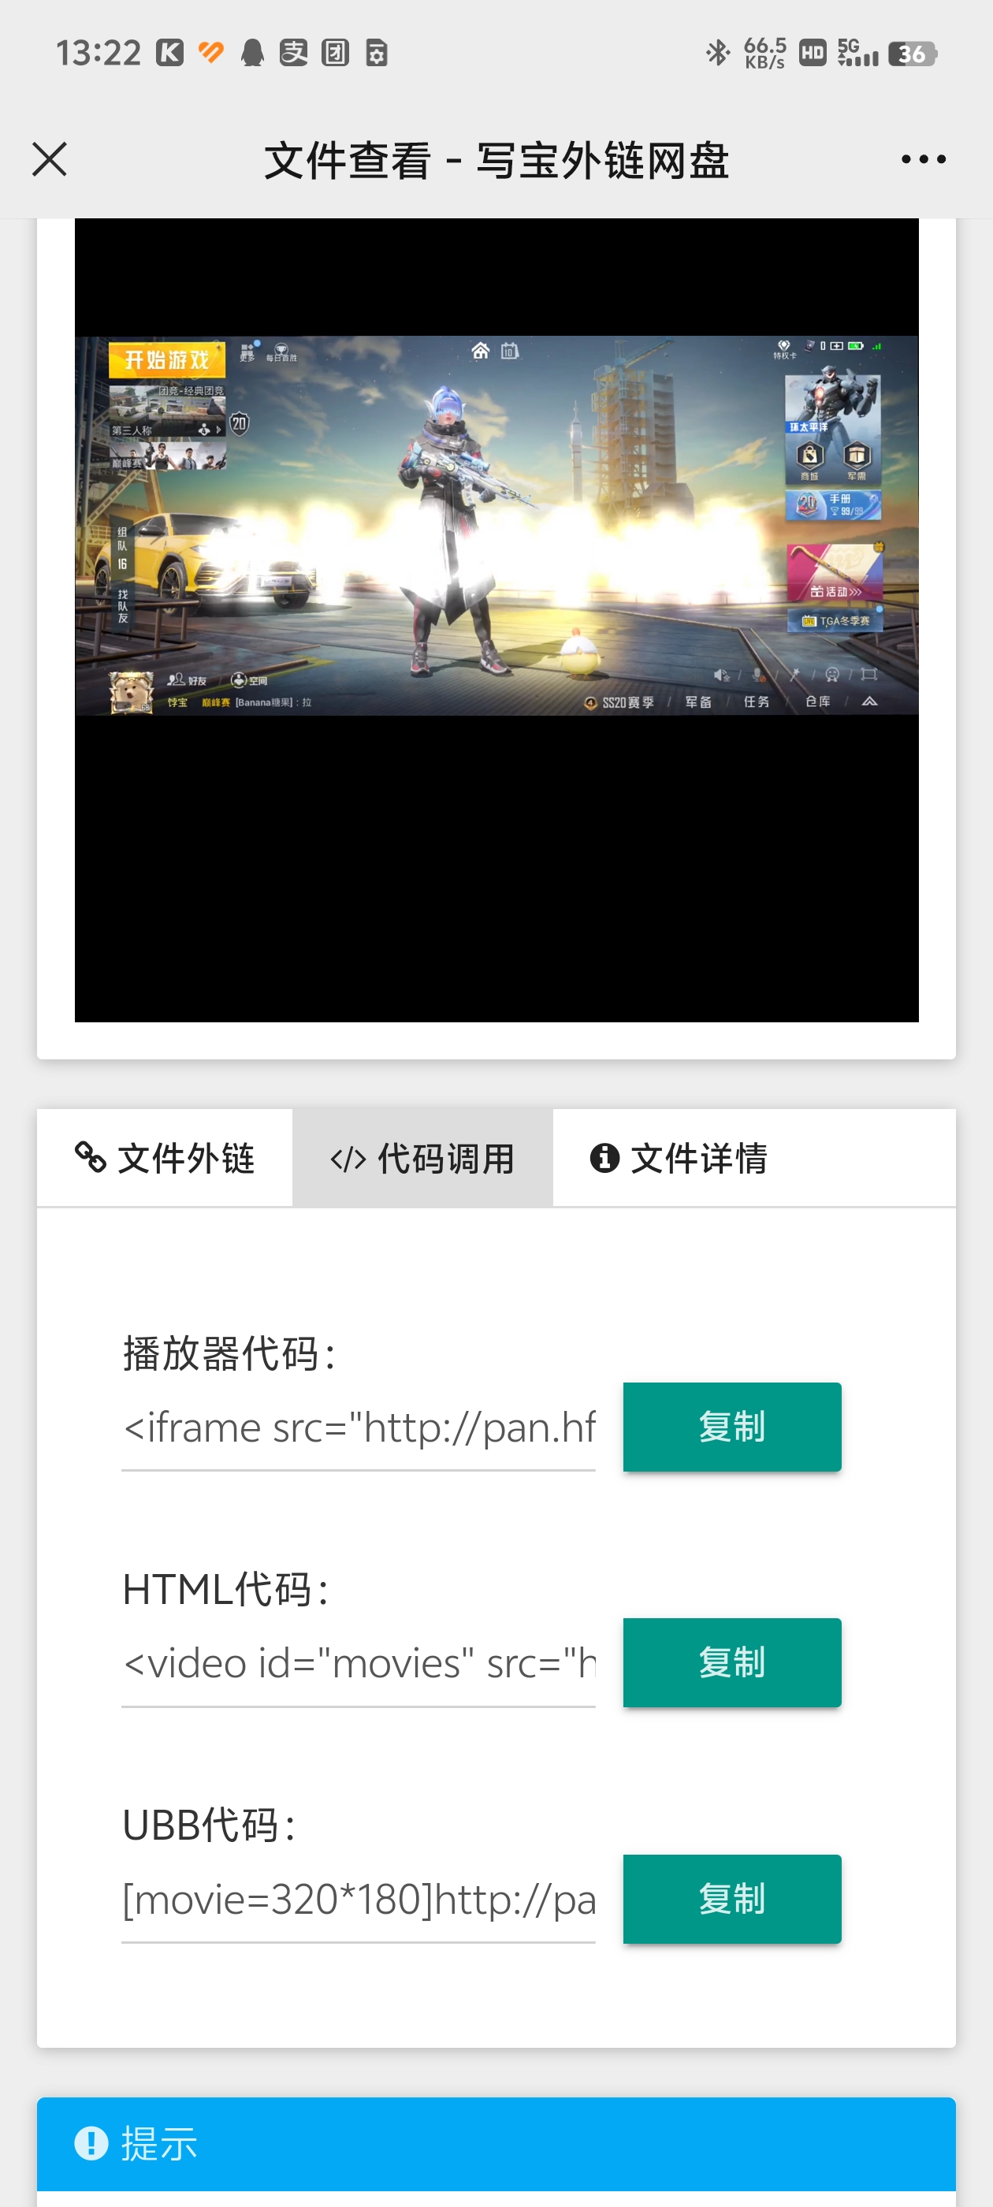Focus the UBB代码 movie code field
This screenshot has width=993, height=2207.
click(358, 1900)
